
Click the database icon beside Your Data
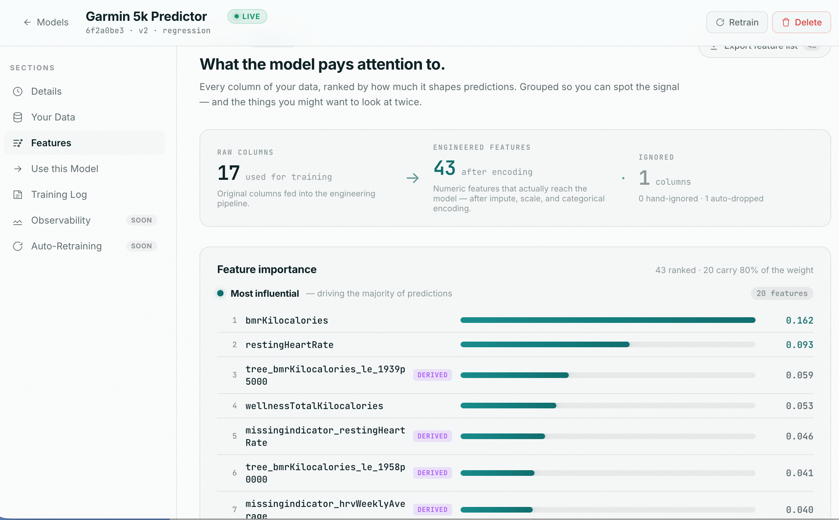tap(18, 117)
